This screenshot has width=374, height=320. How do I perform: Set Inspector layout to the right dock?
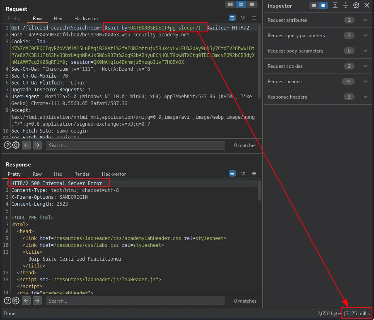pyautogui.click(x=323, y=6)
